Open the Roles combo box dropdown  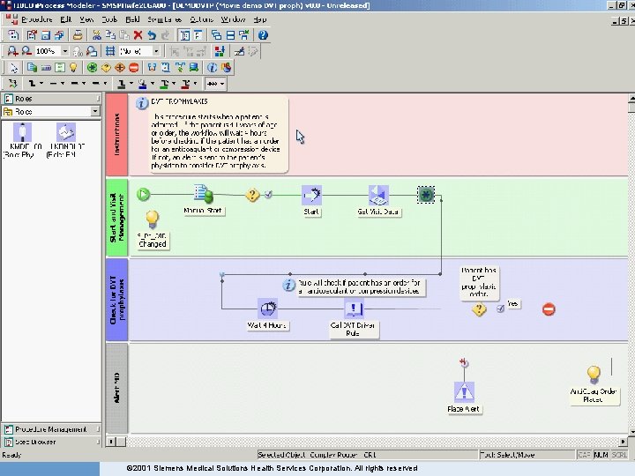click(95, 111)
